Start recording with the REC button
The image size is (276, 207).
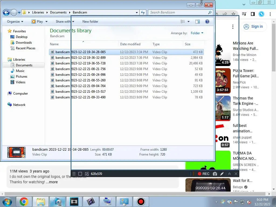coord(203,174)
